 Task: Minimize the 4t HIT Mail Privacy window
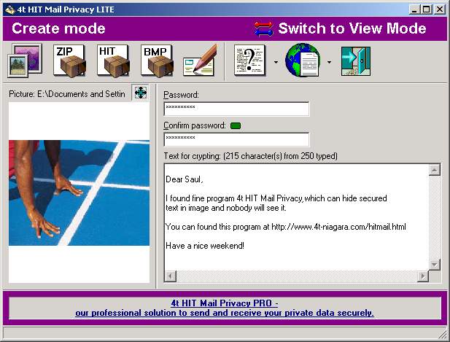414,9
